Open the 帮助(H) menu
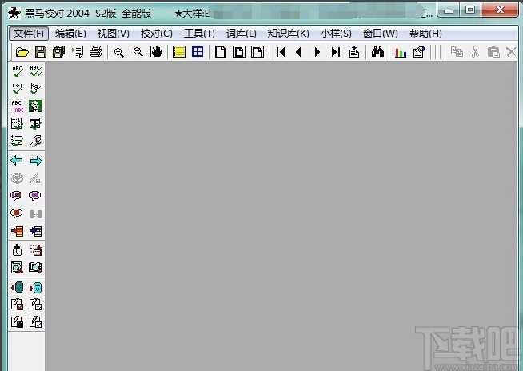Image resolution: width=523 pixels, height=371 pixels. (x=425, y=34)
